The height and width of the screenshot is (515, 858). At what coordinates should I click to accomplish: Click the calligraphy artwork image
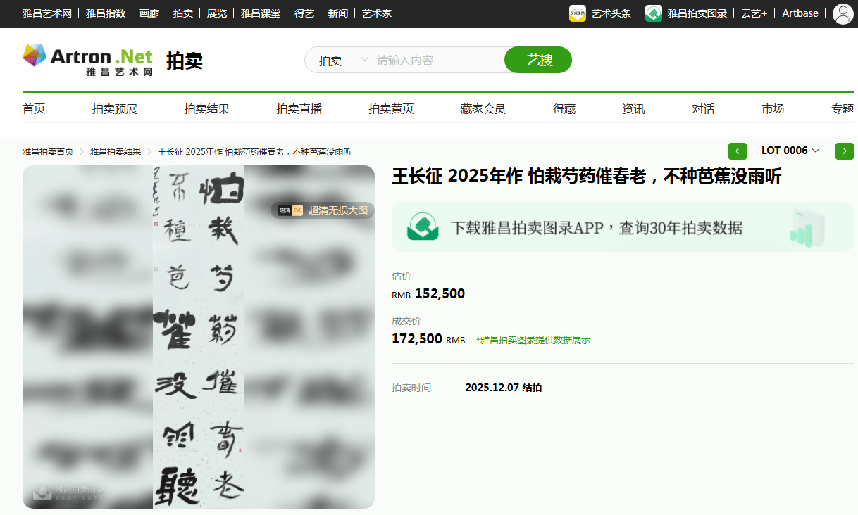(199, 336)
